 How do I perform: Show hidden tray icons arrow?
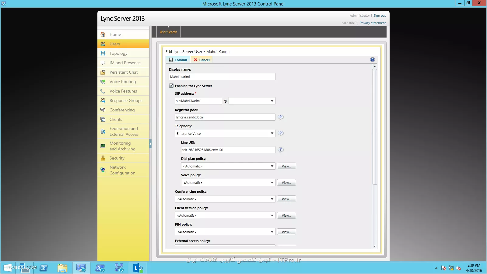[436, 268]
